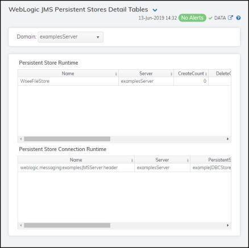Open display in new window icon
Viewport: 249px width, 248px height.
click(x=230, y=18)
